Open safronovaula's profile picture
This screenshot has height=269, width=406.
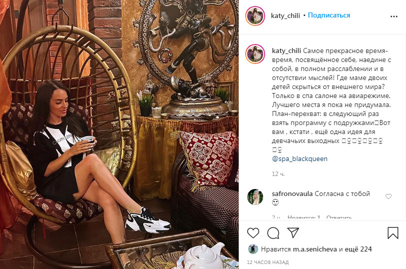coord(255,196)
